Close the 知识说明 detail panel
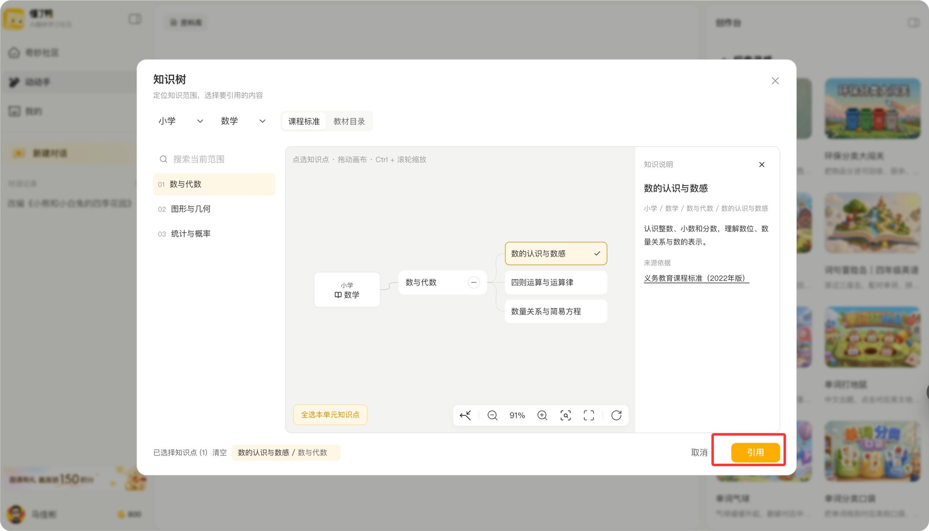Screen dimensions: 929x531 (762, 164)
